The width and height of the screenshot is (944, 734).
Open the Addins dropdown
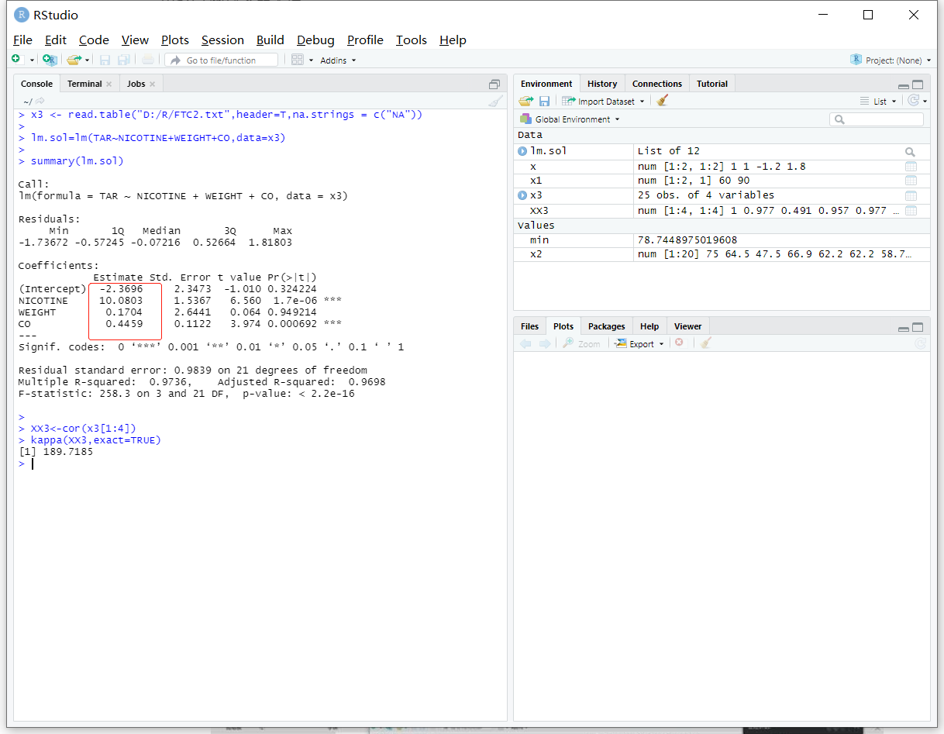[338, 60]
